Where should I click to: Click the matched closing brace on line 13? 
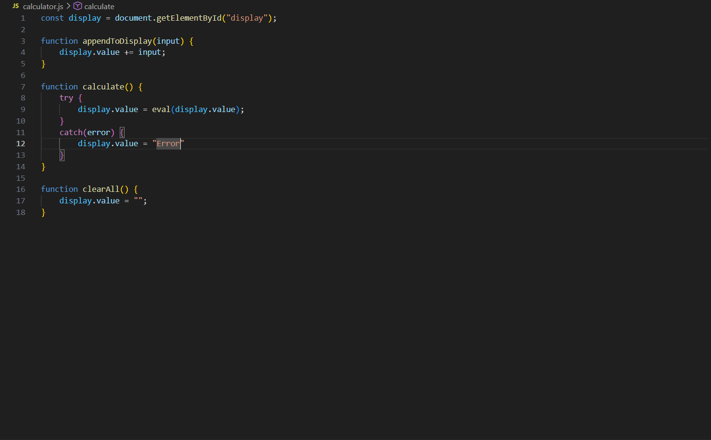pyautogui.click(x=62, y=155)
